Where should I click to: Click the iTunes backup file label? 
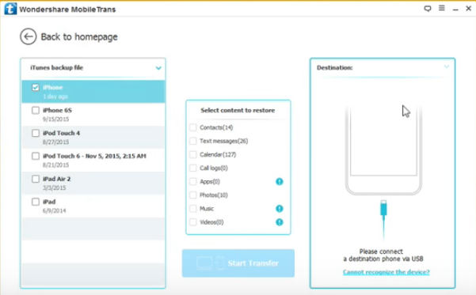tap(57, 67)
